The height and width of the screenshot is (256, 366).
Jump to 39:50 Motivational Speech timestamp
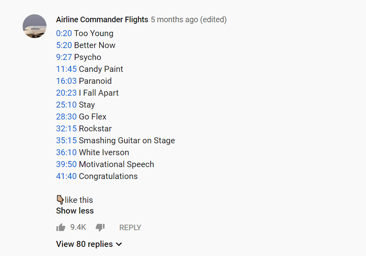(66, 164)
